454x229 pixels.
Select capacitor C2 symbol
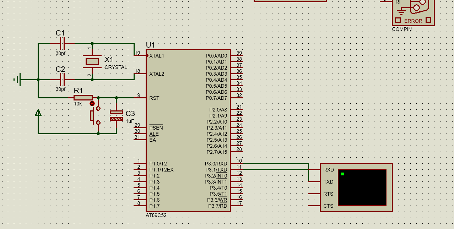pyautogui.click(x=63, y=80)
